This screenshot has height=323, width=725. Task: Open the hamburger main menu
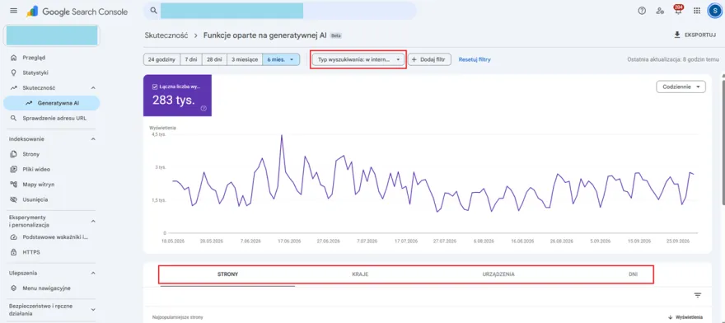coord(13,11)
